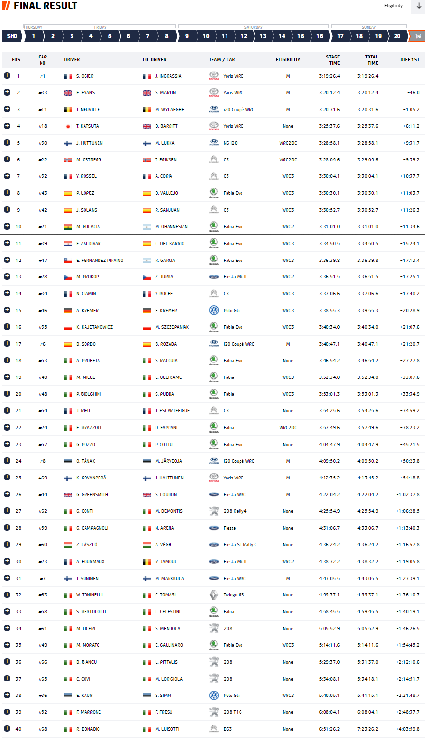The height and width of the screenshot is (739, 425).
Task: Select stage 9 in the Saturday stages
Action: 187,36
